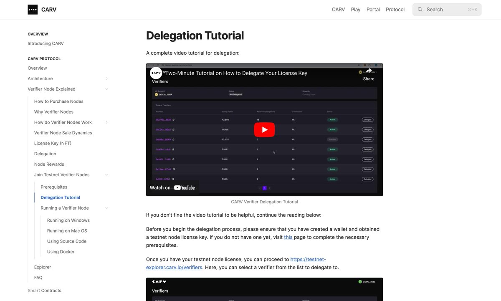Click the Watch on YouTube badge

[172, 187]
